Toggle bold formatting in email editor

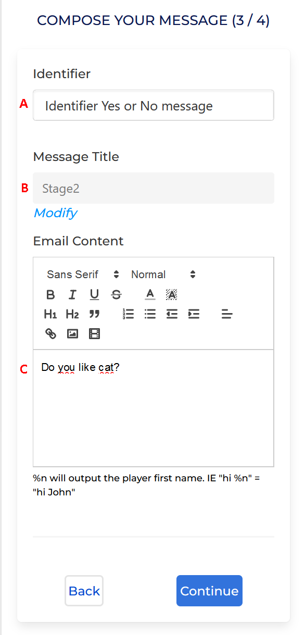[x=50, y=295]
